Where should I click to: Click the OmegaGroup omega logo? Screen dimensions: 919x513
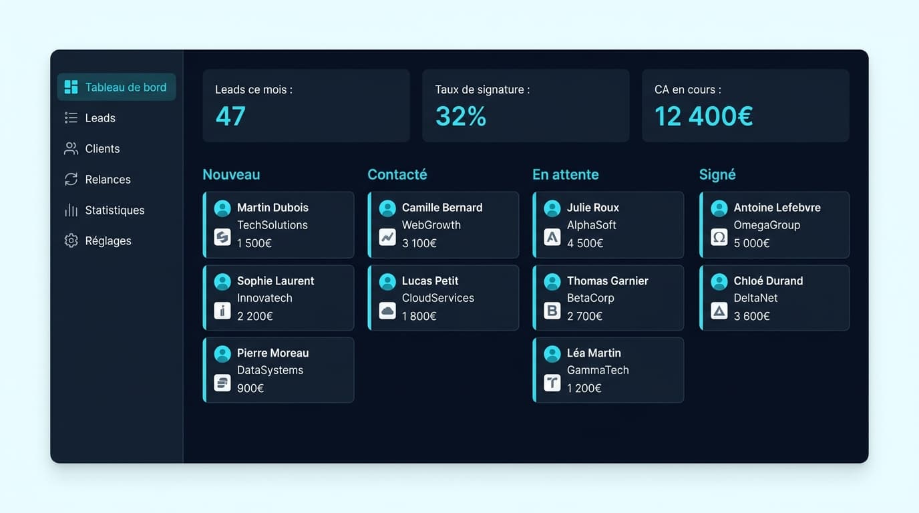pyautogui.click(x=719, y=237)
